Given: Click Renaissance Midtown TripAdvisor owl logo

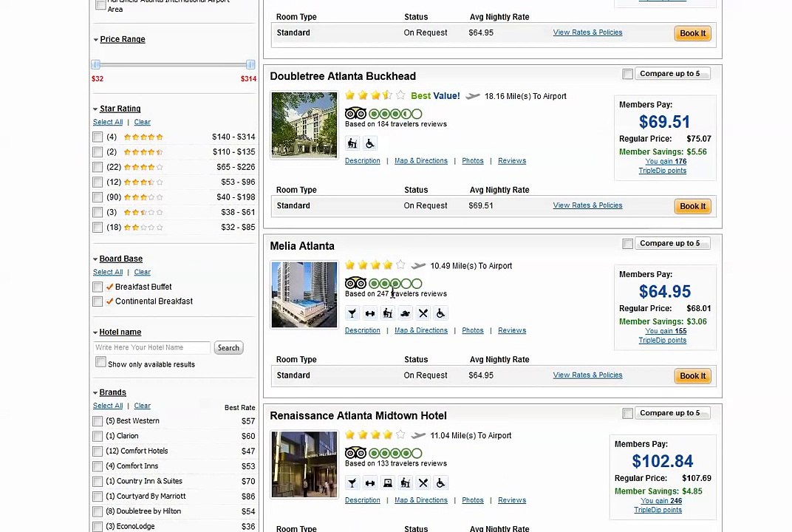Looking at the screenshot, I should (355, 453).
